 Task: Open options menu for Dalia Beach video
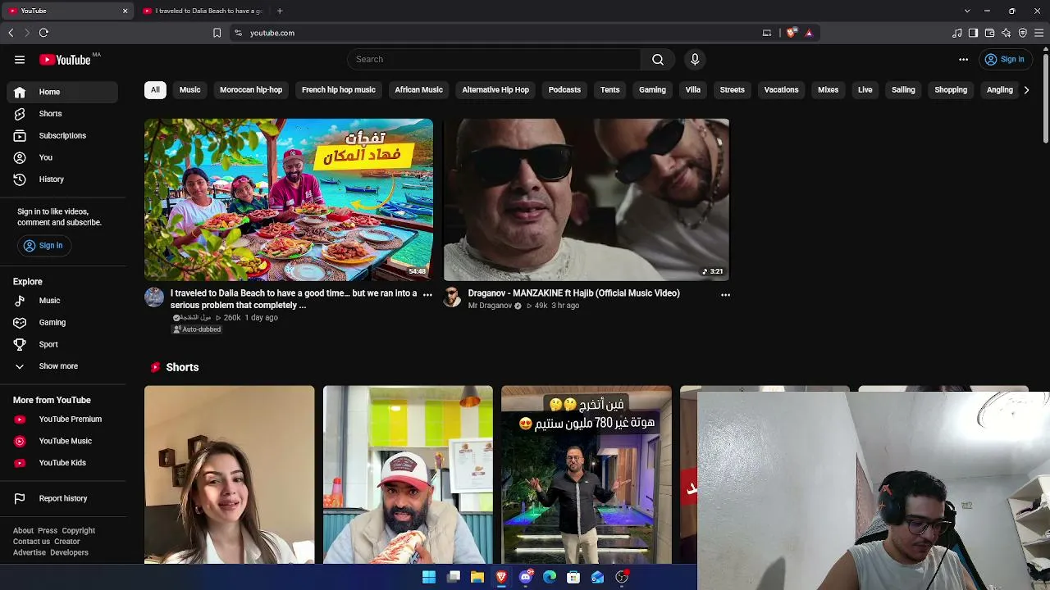pyautogui.click(x=427, y=295)
